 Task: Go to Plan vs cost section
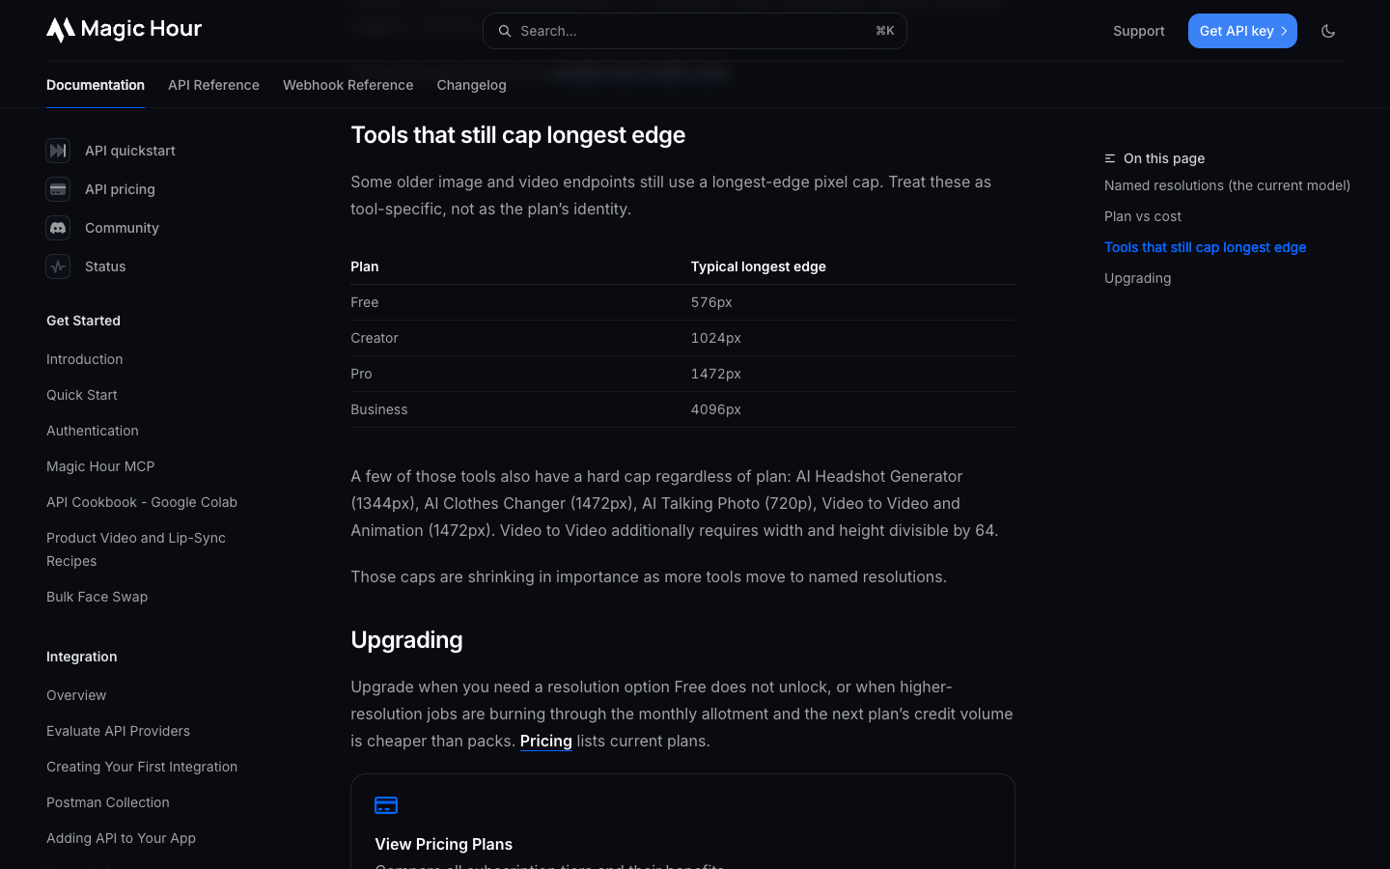(x=1143, y=216)
